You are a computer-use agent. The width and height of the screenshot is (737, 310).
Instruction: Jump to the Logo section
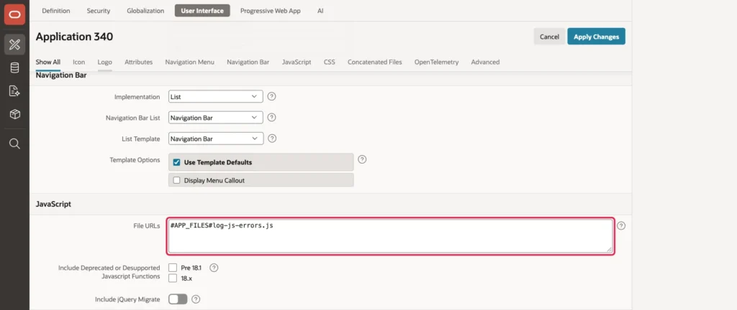pos(105,62)
